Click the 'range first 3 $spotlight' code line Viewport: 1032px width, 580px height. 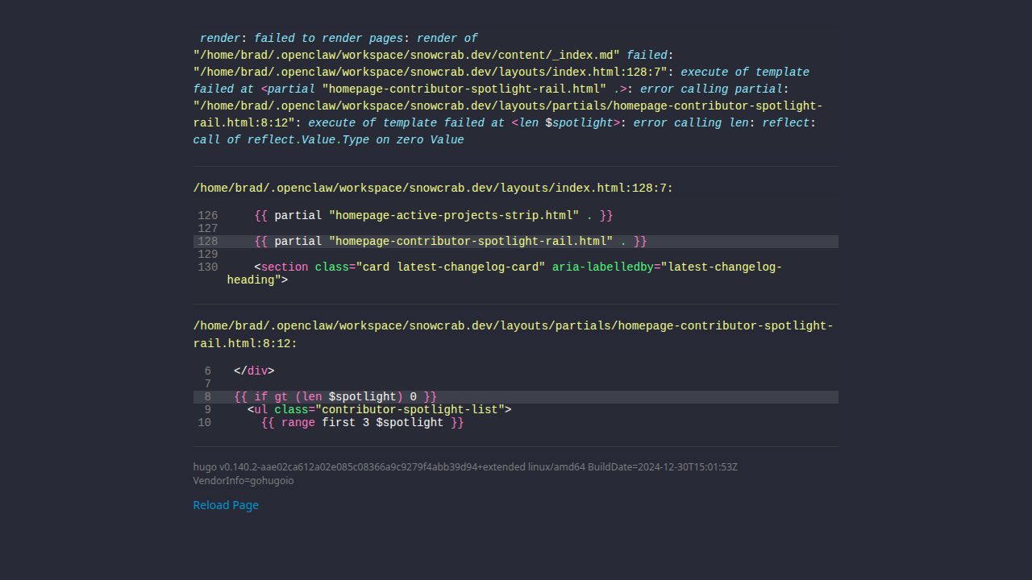click(x=362, y=423)
